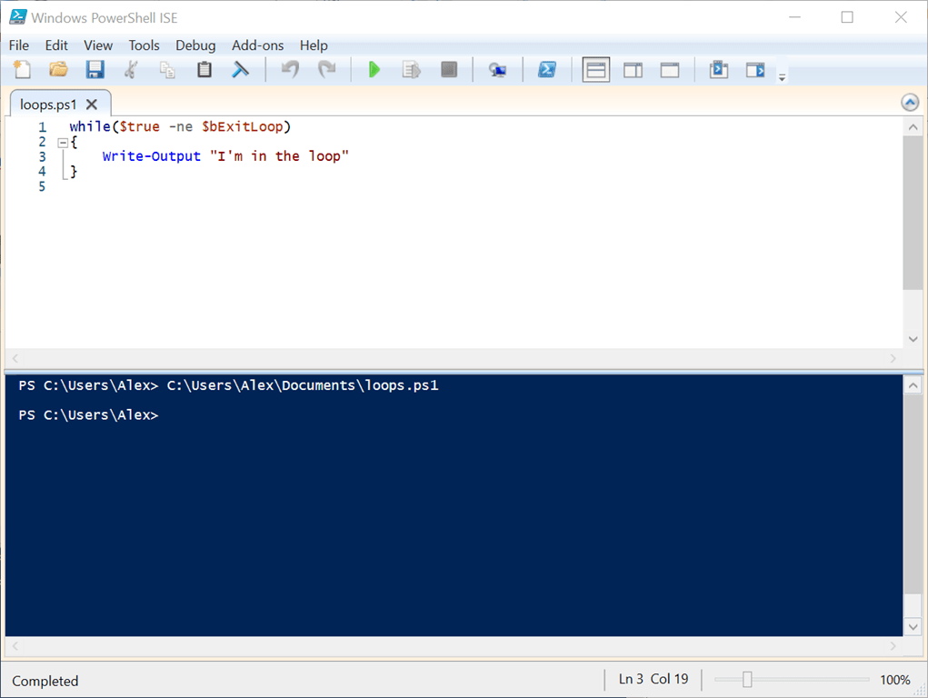Viewport: 928px width, 698px height.
Task: Redo the last undone edit
Action: (x=326, y=70)
